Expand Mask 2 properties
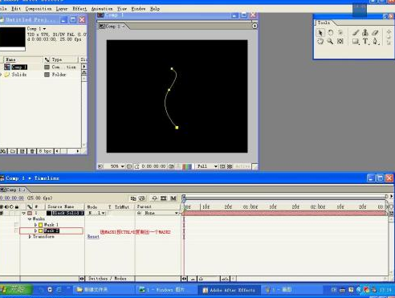Screen dimensions: 395x298 click(x=36, y=231)
